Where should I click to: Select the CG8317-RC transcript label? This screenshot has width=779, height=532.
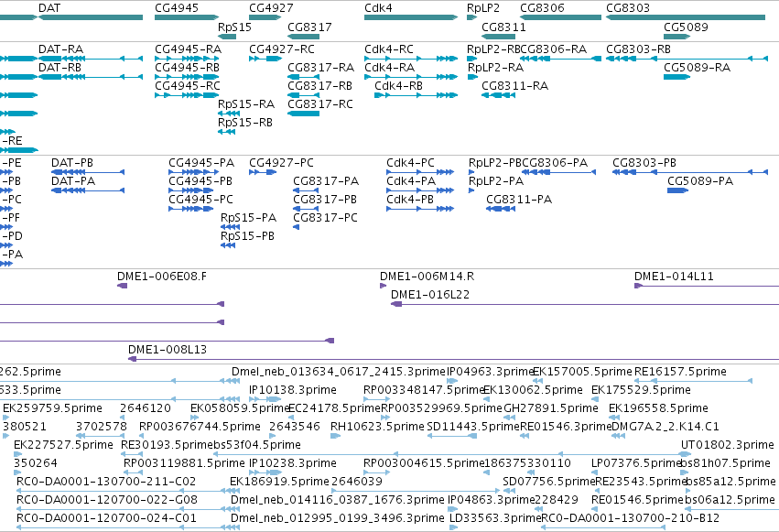(x=320, y=104)
